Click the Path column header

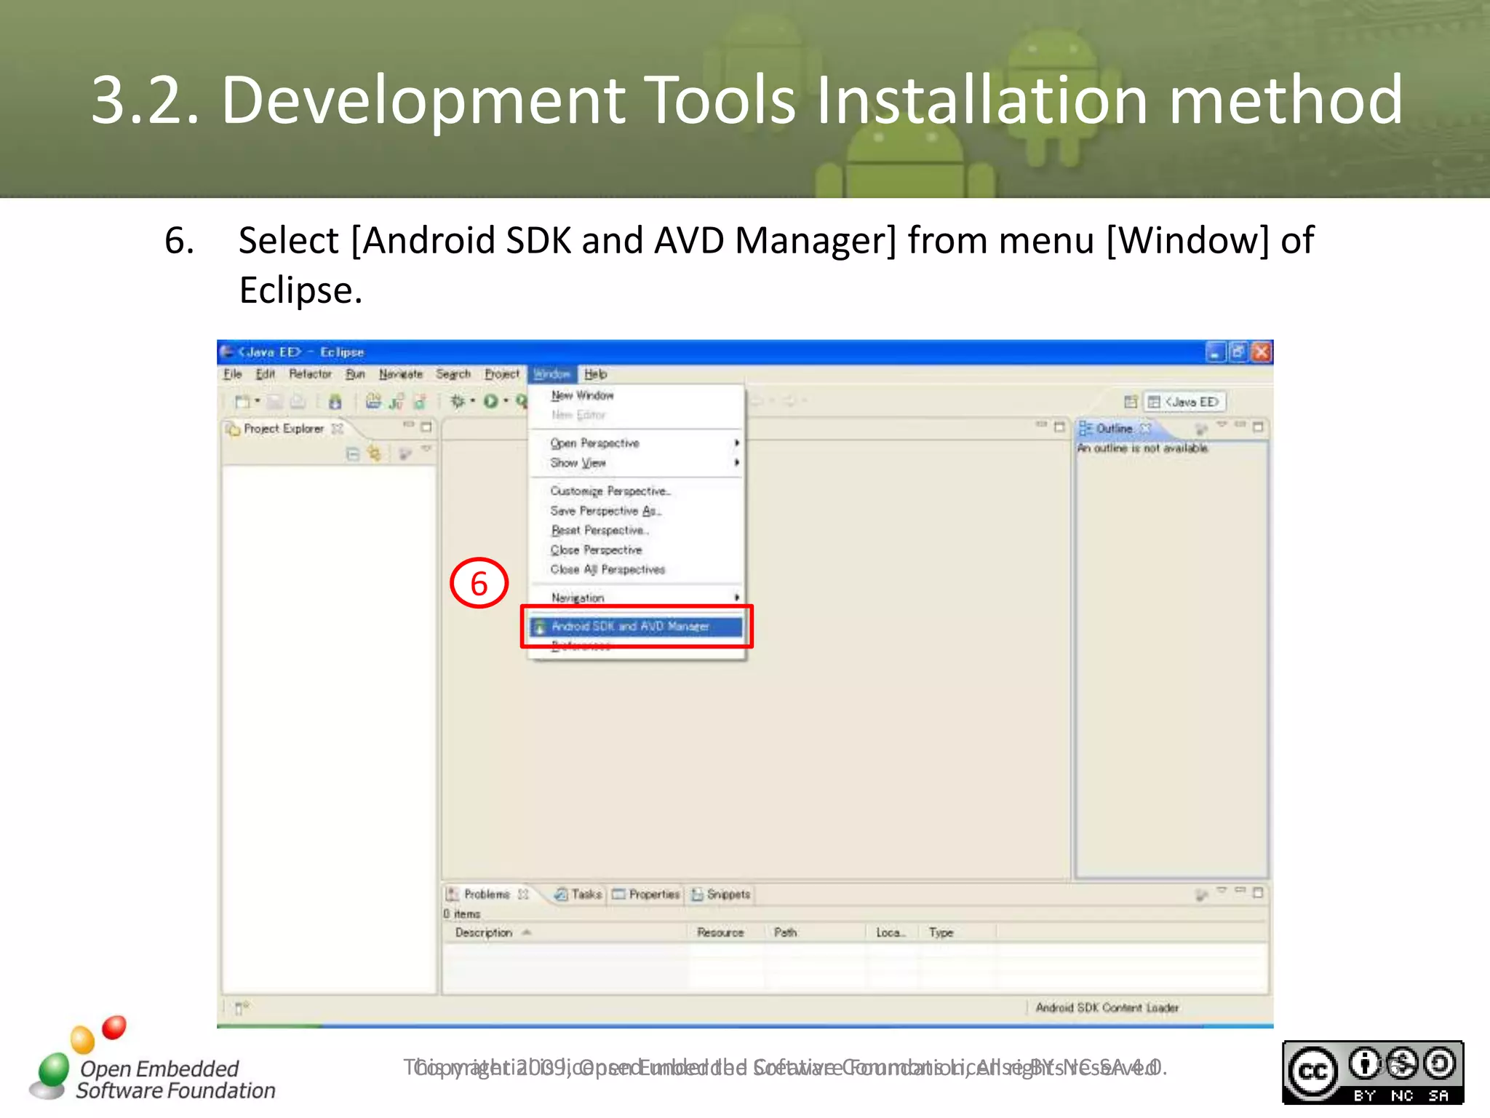[816, 932]
